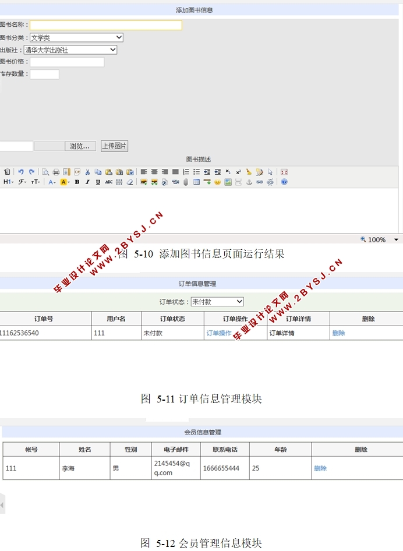Click inside the 图书描述 editor text area
Viewport: 403px width, 551px height.
pos(199,210)
